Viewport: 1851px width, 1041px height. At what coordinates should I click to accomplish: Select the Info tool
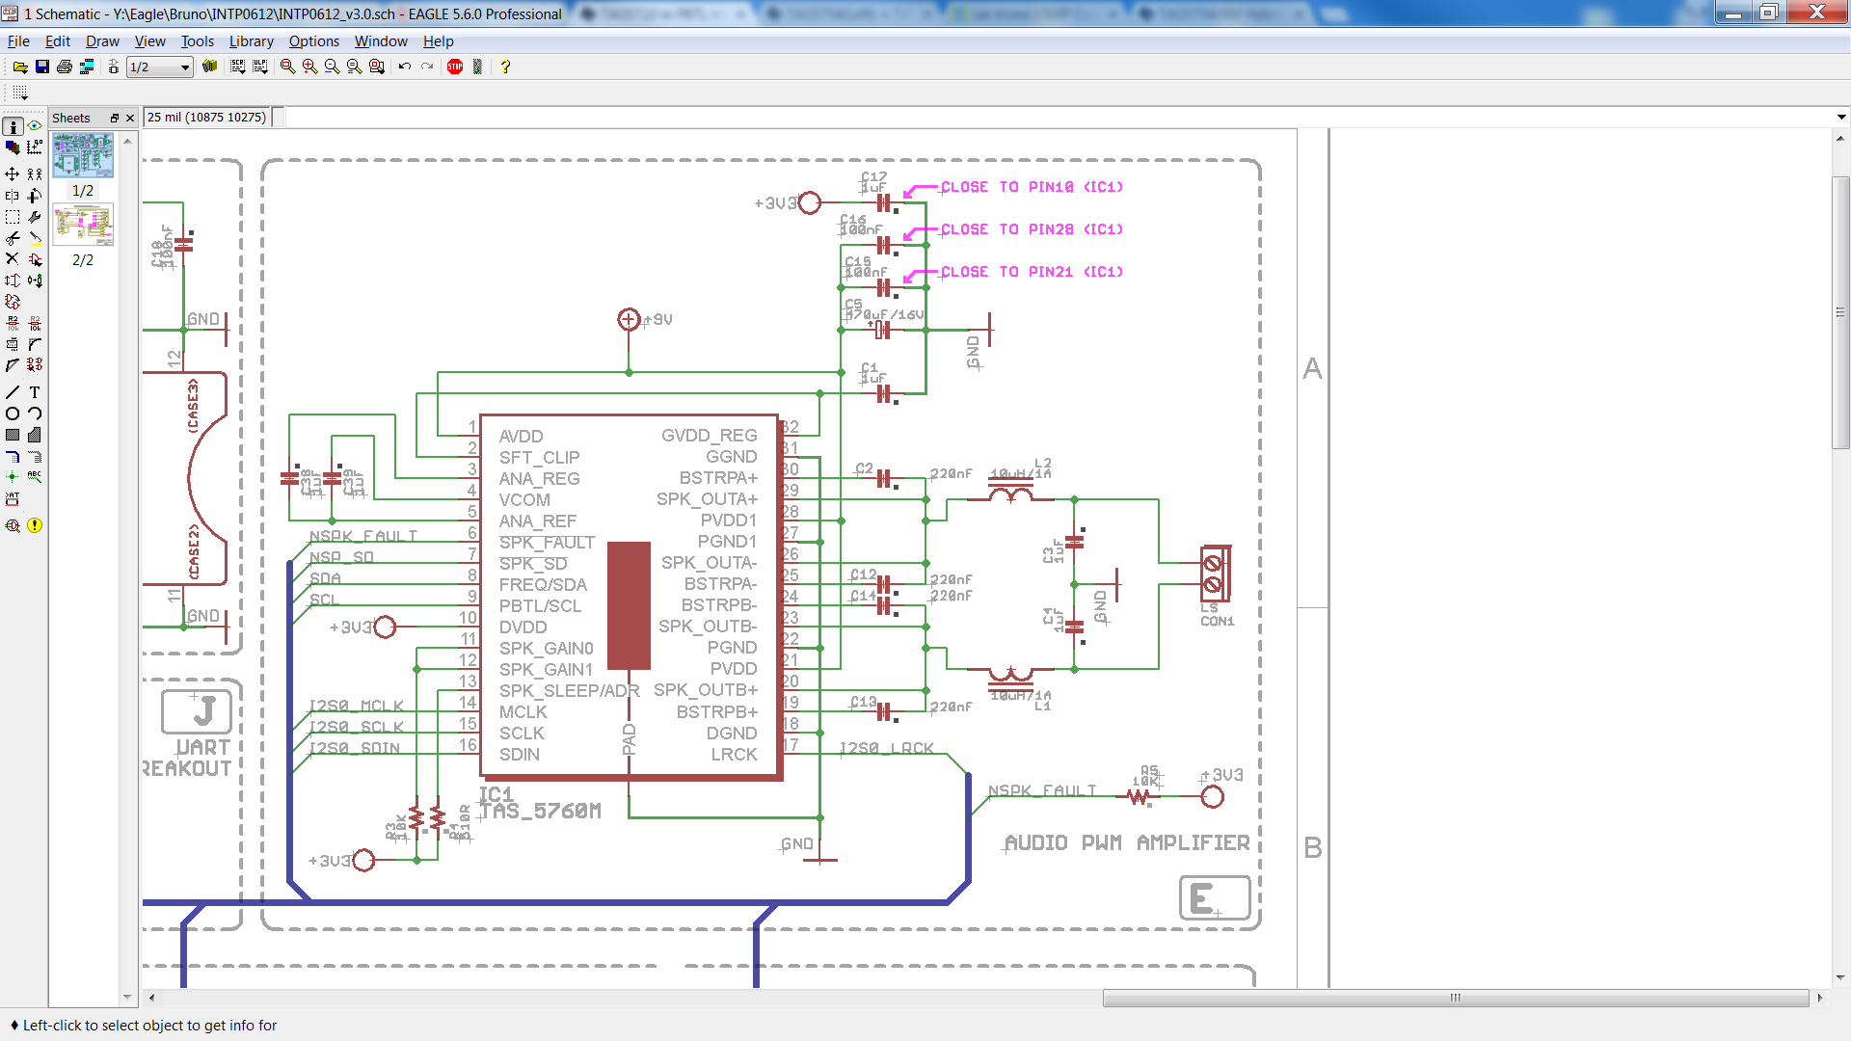pyautogui.click(x=13, y=126)
